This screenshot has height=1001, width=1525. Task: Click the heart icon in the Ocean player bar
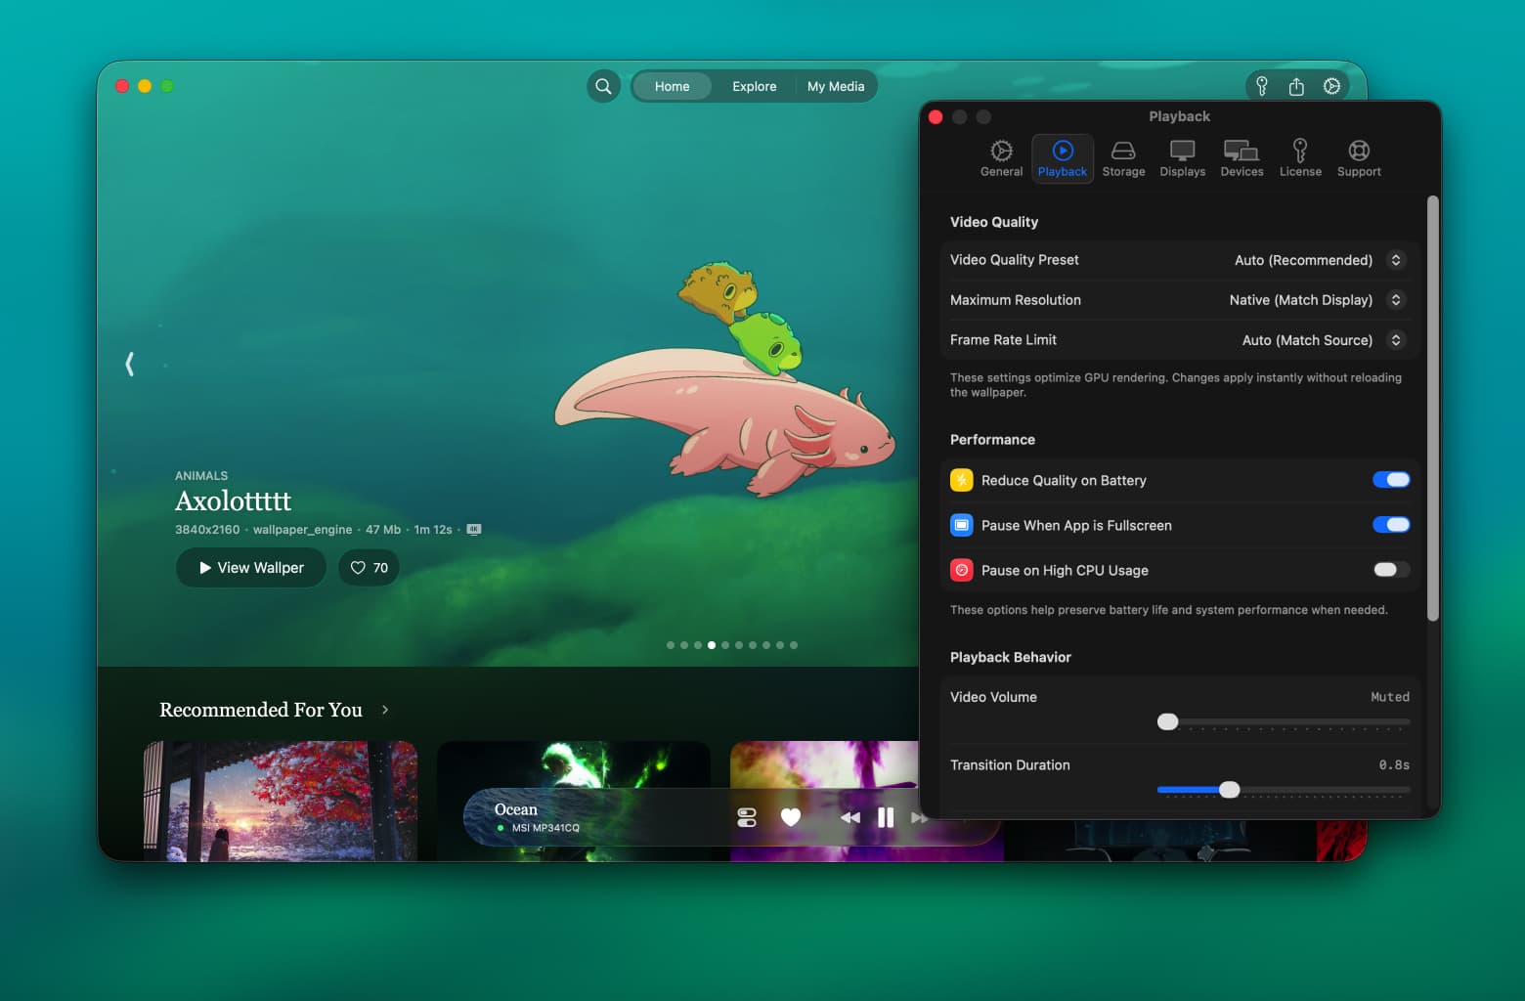pos(791,817)
